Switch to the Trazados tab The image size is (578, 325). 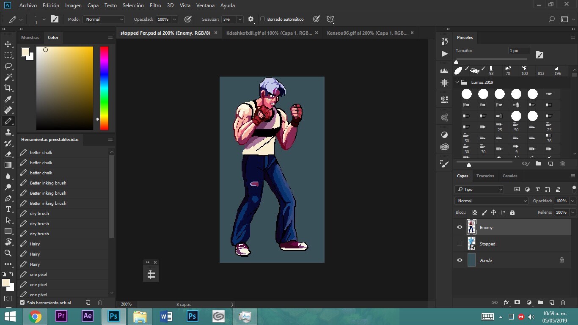[x=485, y=176]
